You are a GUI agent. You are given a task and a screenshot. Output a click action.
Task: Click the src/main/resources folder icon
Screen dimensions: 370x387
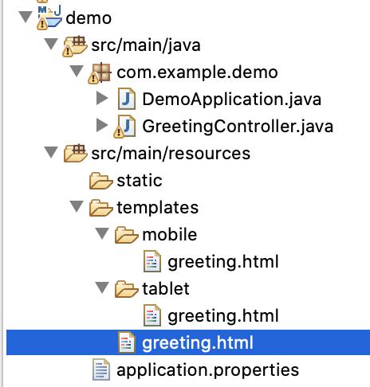[76, 153]
